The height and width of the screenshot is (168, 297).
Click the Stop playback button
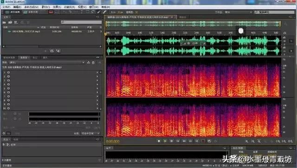pos(159,141)
